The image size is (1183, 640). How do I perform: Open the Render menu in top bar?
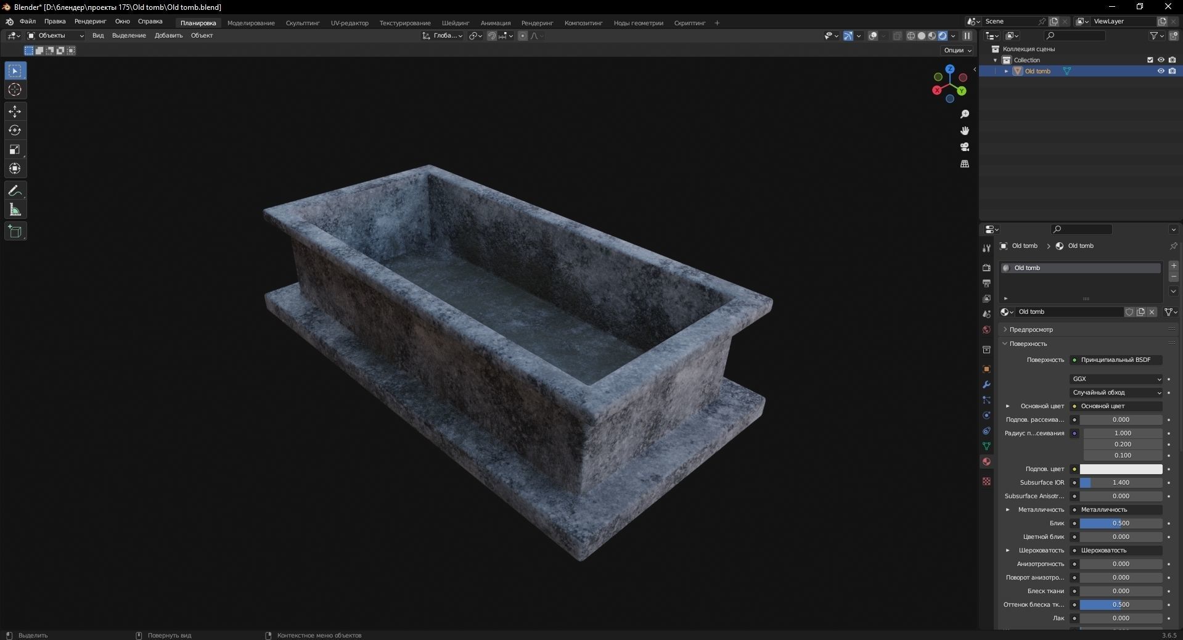(90, 22)
